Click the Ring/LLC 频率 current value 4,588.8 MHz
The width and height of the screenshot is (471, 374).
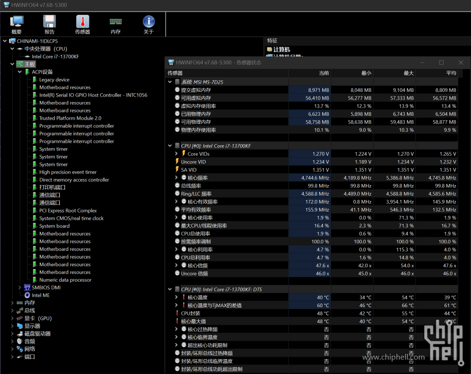[315, 194]
